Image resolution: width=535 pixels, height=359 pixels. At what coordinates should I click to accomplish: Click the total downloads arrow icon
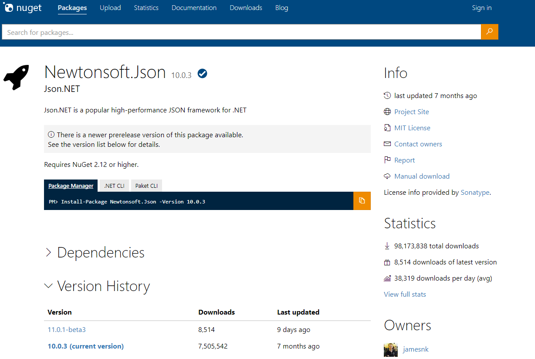pos(387,246)
